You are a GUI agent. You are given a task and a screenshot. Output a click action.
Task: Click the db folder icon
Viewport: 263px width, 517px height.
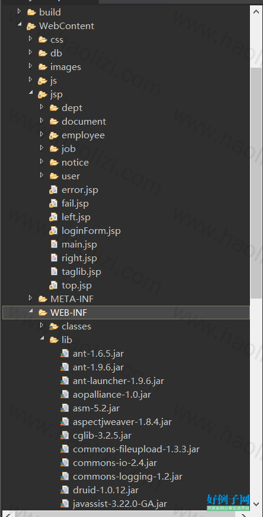coord(43,53)
